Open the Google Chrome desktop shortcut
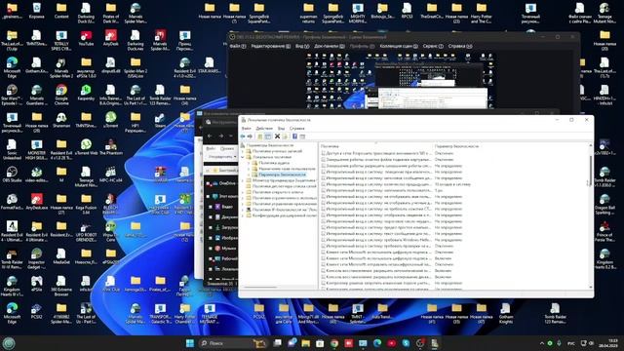This screenshot has width=624, height=351. (x=61, y=95)
